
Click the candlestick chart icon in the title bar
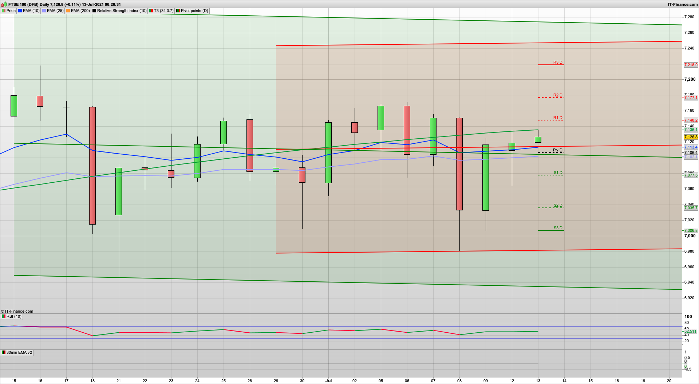click(x=4, y=4)
